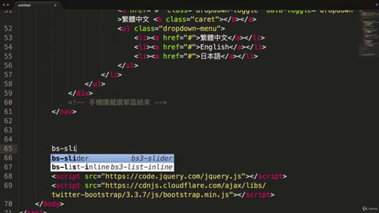Place cursor after bs-sli on line 65
This screenshot has height=213, width=379.
pyautogui.click(x=76, y=149)
